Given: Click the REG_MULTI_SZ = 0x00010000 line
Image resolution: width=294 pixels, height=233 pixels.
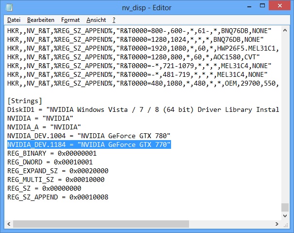Looking at the screenshot, I should [x=56, y=179].
